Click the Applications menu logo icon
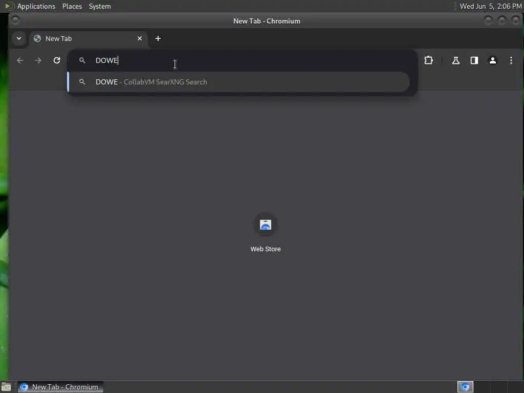The image size is (524, 393). [x=9, y=6]
